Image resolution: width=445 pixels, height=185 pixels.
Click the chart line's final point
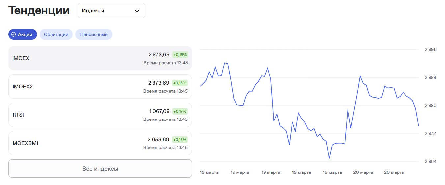click(x=418, y=126)
